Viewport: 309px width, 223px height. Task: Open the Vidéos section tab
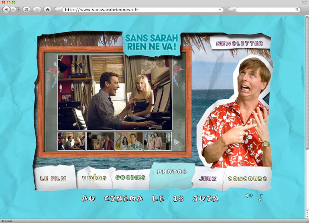point(94,178)
